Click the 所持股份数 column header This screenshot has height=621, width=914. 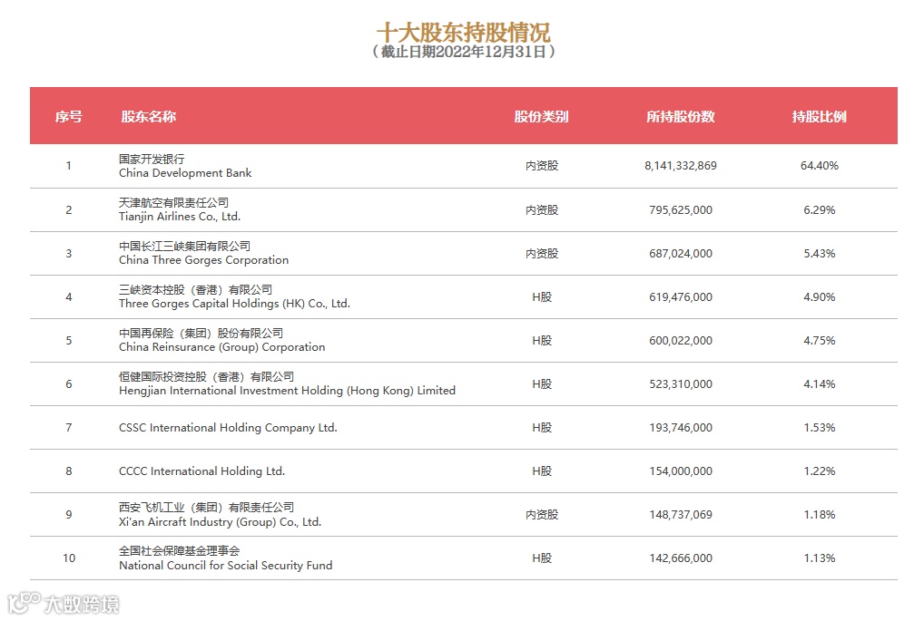click(680, 116)
